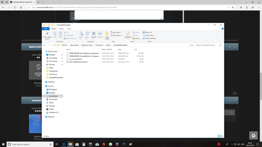The height and width of the screenshot is (147, 262).
Task: Click the browser home icon
Action: [21, 7]
